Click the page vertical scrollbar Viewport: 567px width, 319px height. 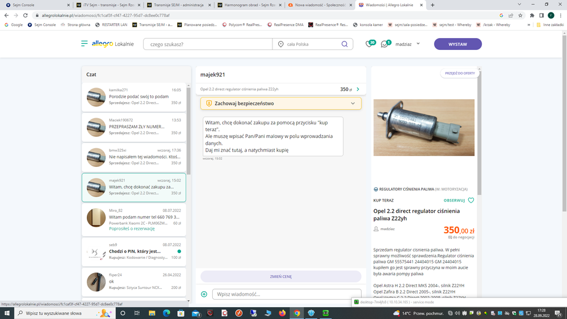click(x=565, y=123)
